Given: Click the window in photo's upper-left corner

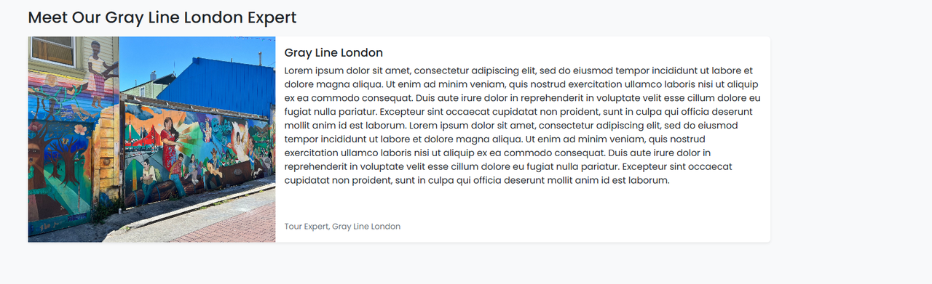Looking at the screenshot, I should 52,51.
